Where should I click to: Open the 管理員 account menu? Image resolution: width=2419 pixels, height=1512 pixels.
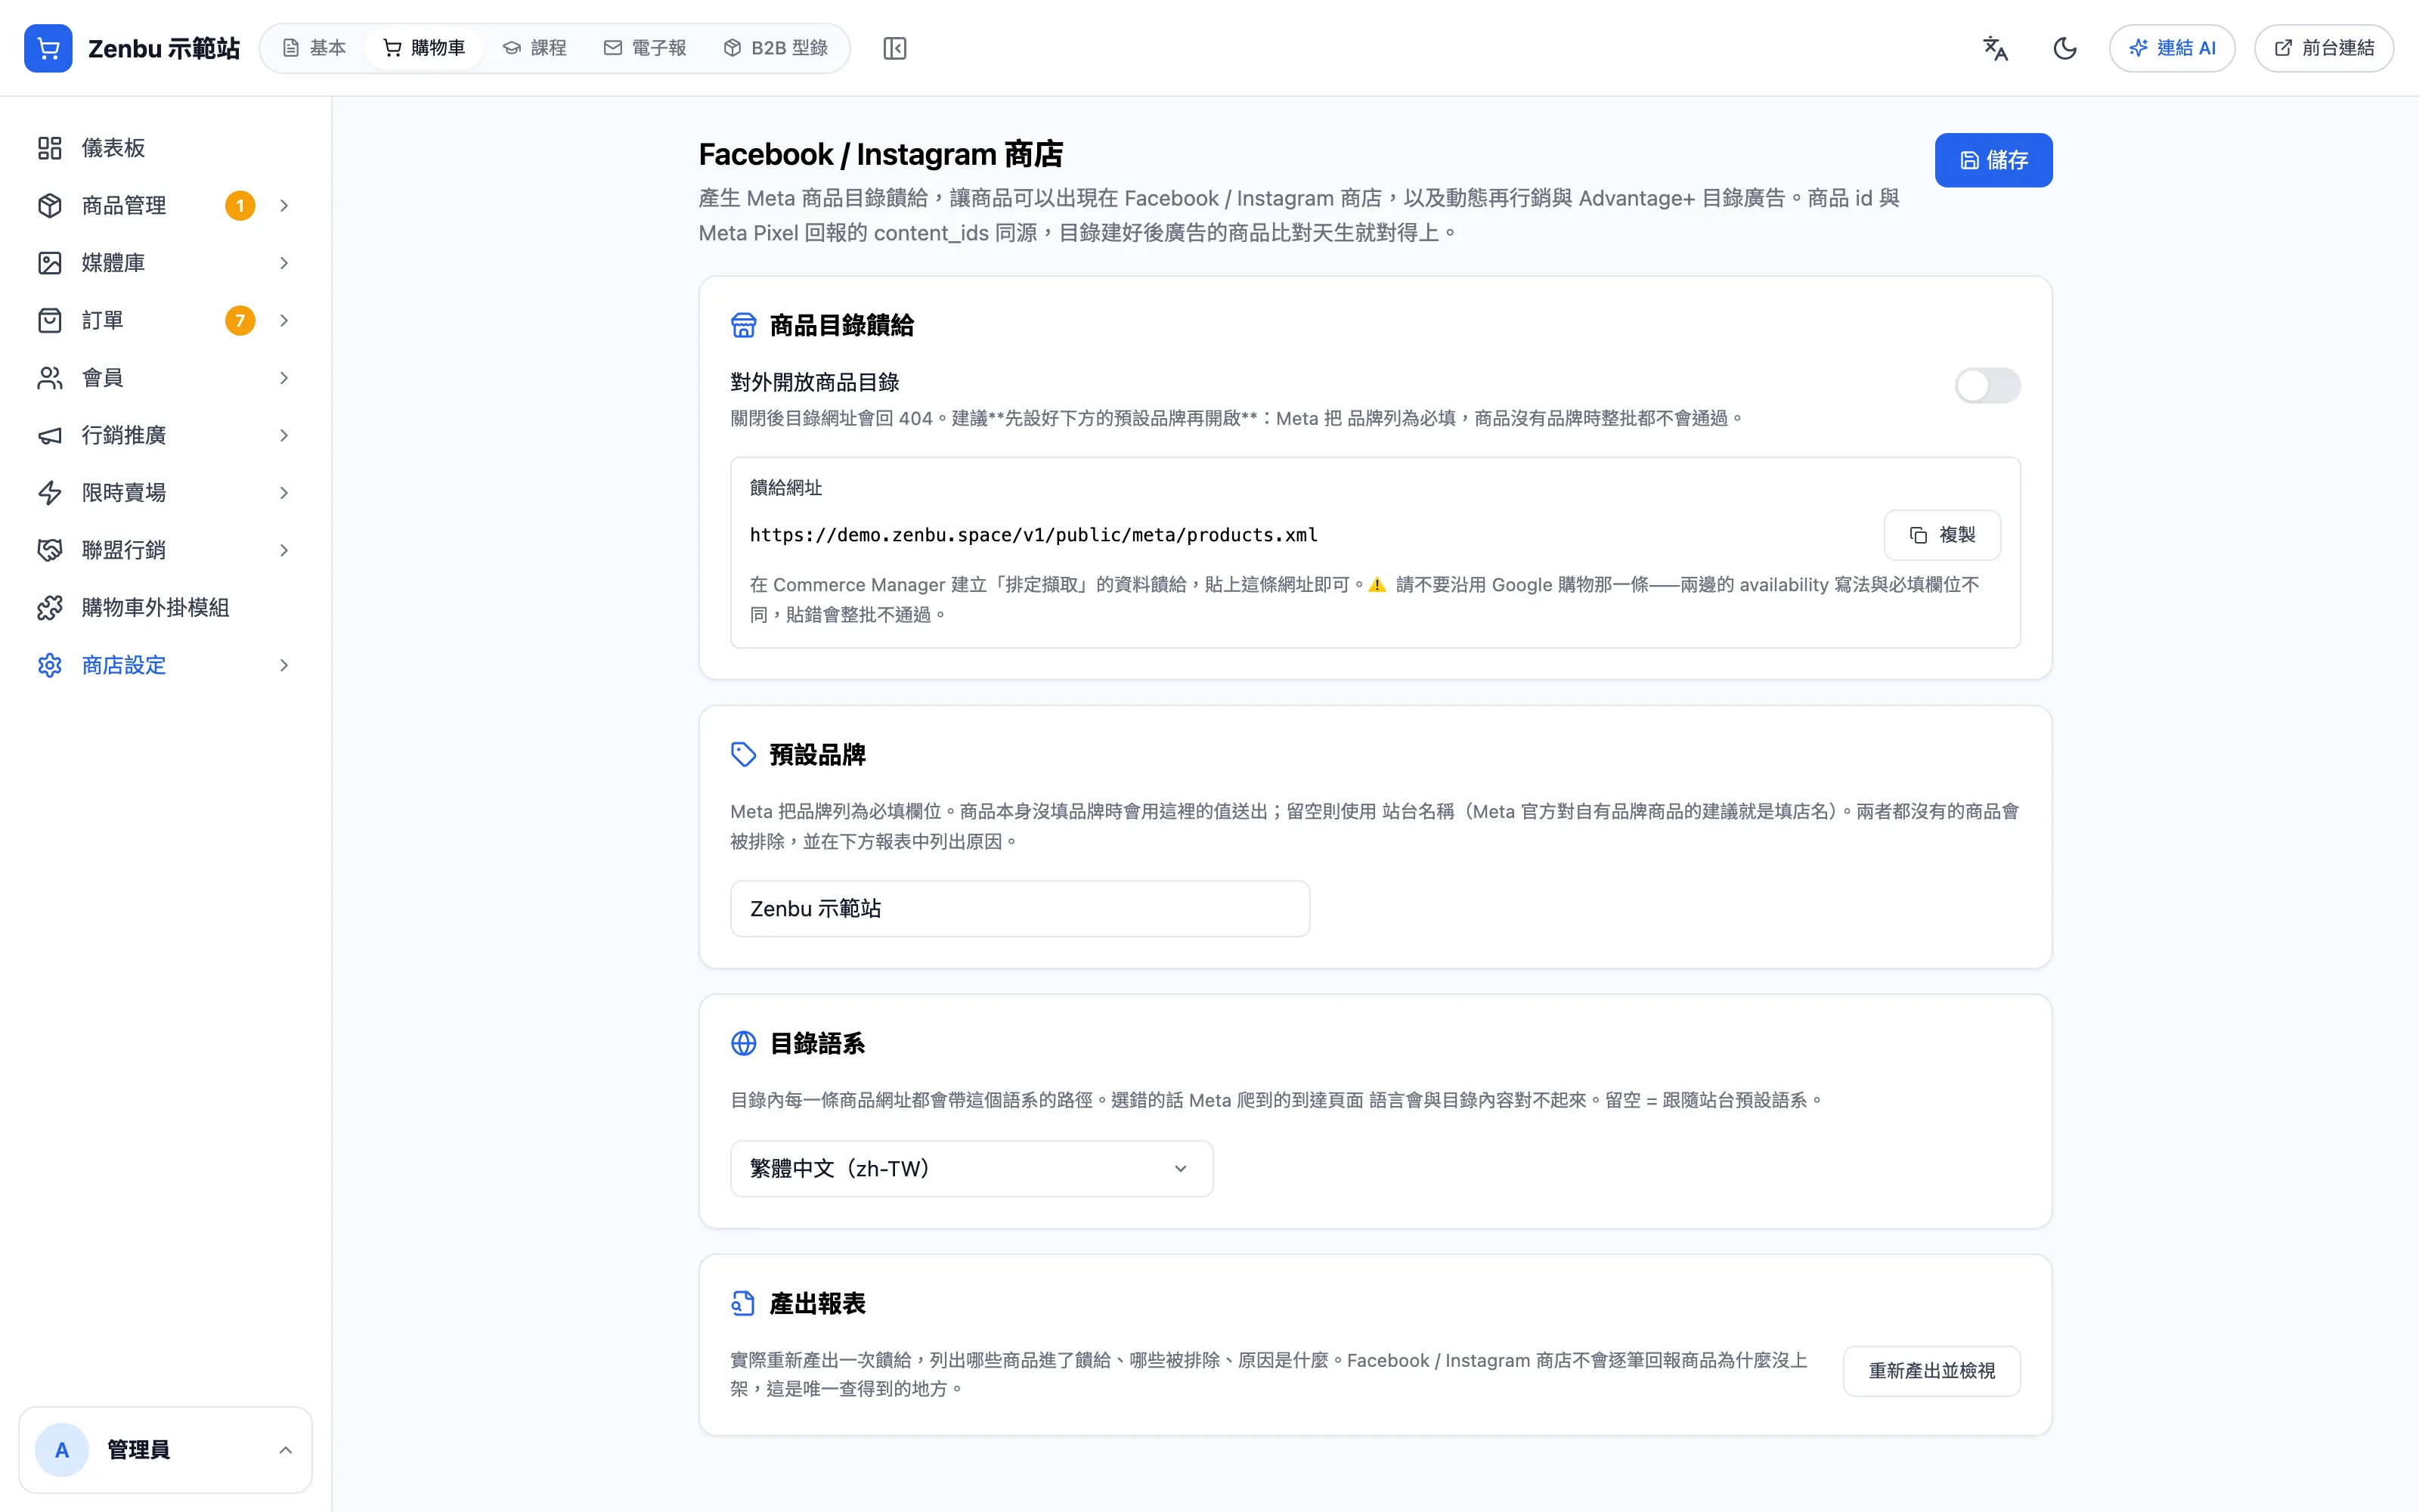pyautogui.click(x=165, y=1450)
